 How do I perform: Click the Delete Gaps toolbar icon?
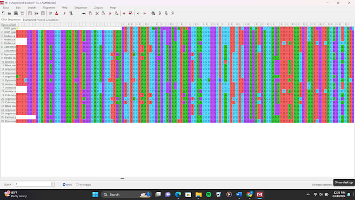click(116, 14)
